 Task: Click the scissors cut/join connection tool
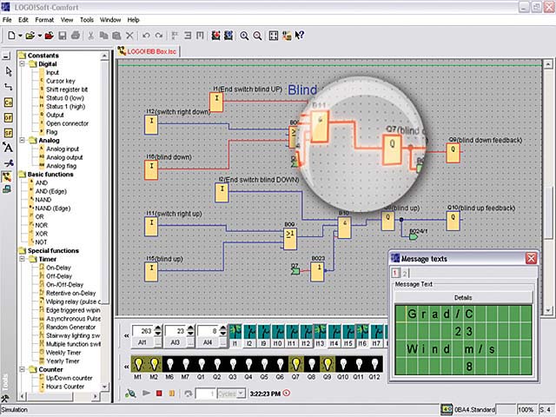point(8,162)
